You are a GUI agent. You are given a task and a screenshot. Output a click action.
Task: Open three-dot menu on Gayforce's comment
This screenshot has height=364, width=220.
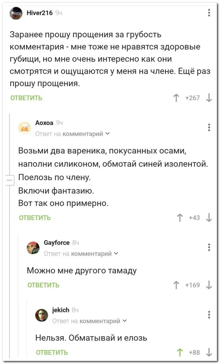click(x=209, y=247)
